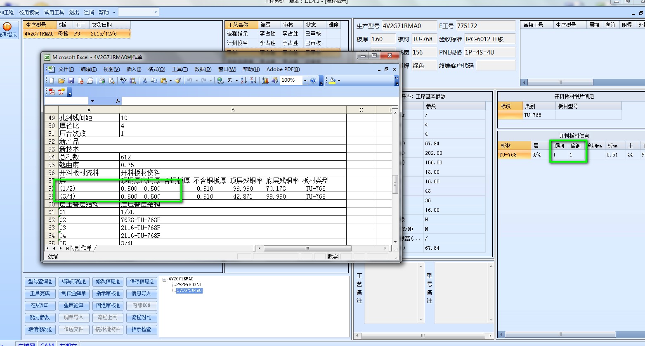Image resolution: width=645 pixels, height=346 pixels.
Task: Sort descending with the Z-A icon
Action: pyautogui.click(x=253, y=81)
